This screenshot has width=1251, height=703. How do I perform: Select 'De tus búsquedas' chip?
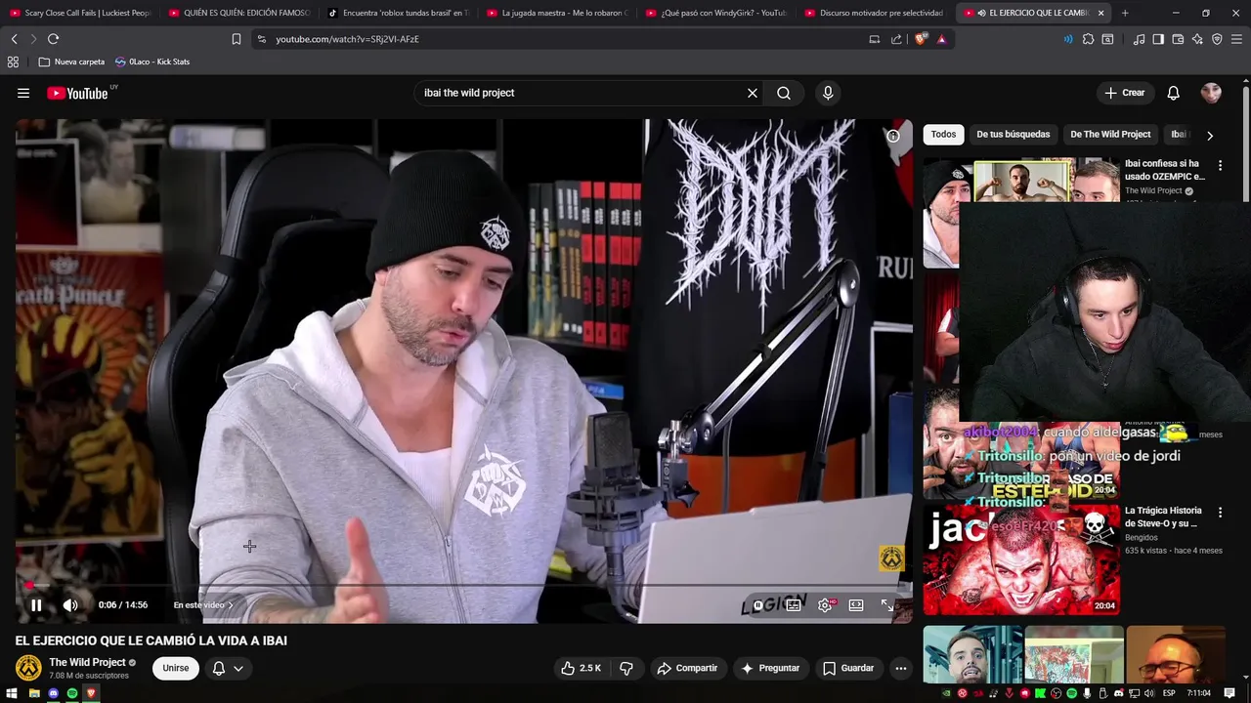[x=1014, y=134]
